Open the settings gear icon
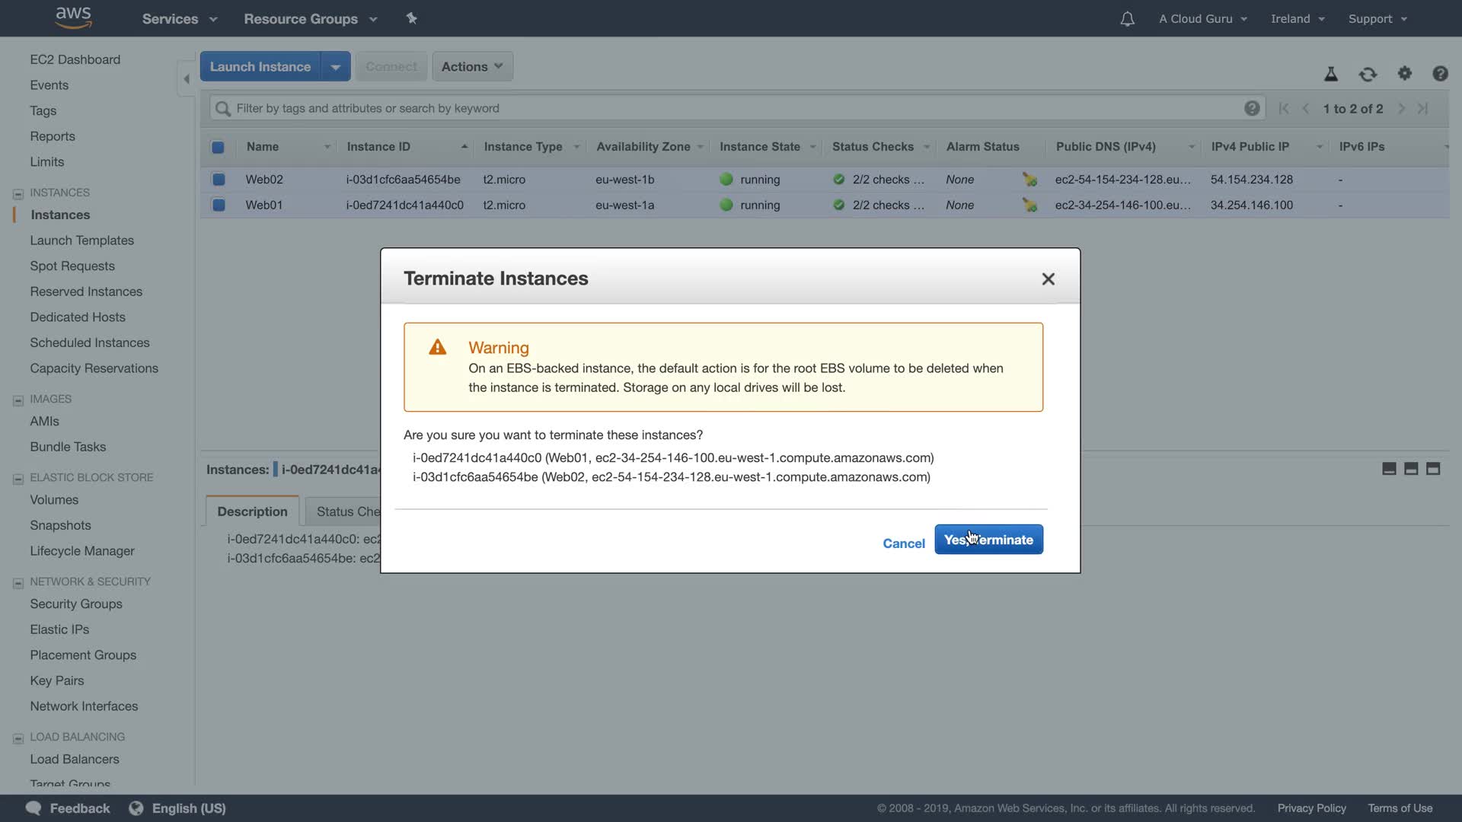This screenshot has width=1462, height=822. (x=1404, y=73)
